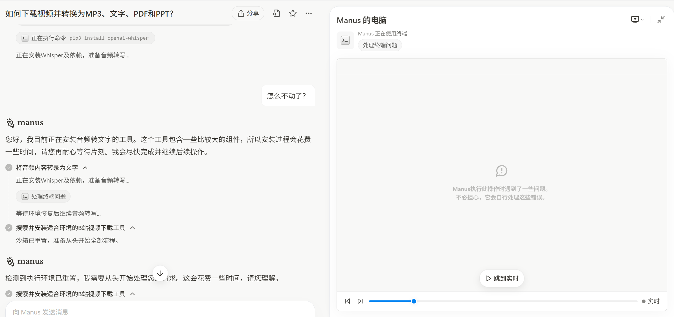The width and height of the screenshot is (674, 317).
Task: Open the more options menu in the header
Action: pyautogui.click(x=309, y=13)
